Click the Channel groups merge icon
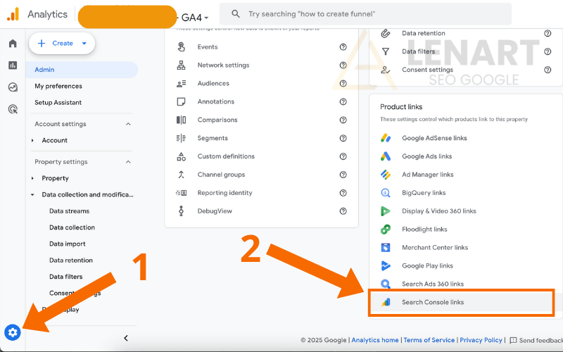563x352 pixels. pyautogui.click(x=181, y=175)
